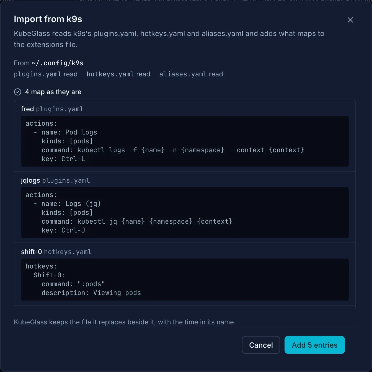Click the Cancel button

point(261,345)
